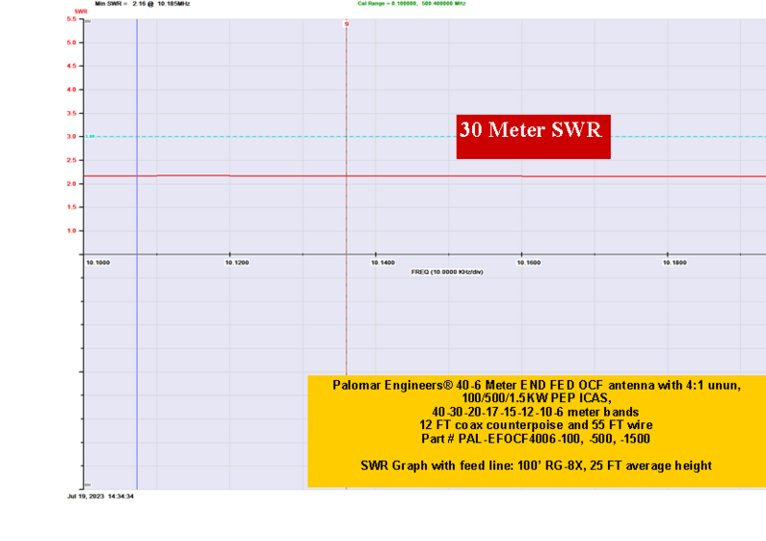Click the red SWR axis title
This screenshot has height=541, width=766.
point(80,11)
